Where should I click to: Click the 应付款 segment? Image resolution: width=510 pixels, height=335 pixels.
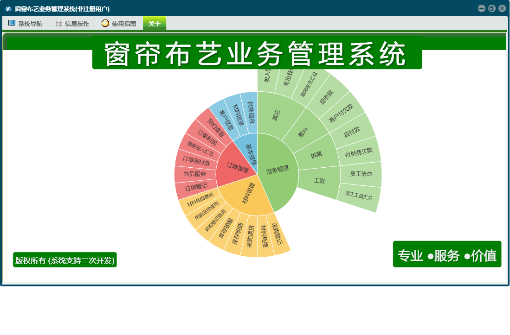352,132
